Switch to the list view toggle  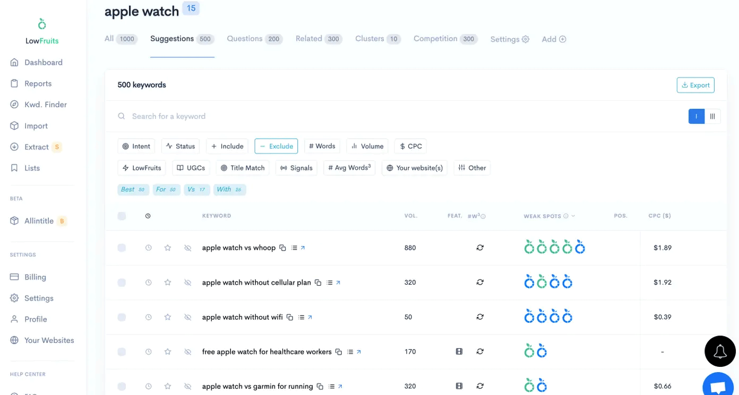pos(696,116)
